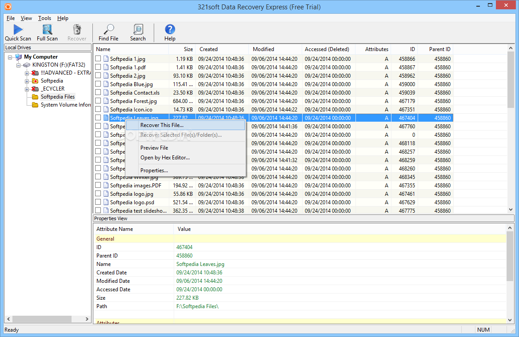Tick the checkbox for Softpedia Contact.xls
Image resolution: width=519 pixels, height=337 pixels.
click(x=98, y=92)
